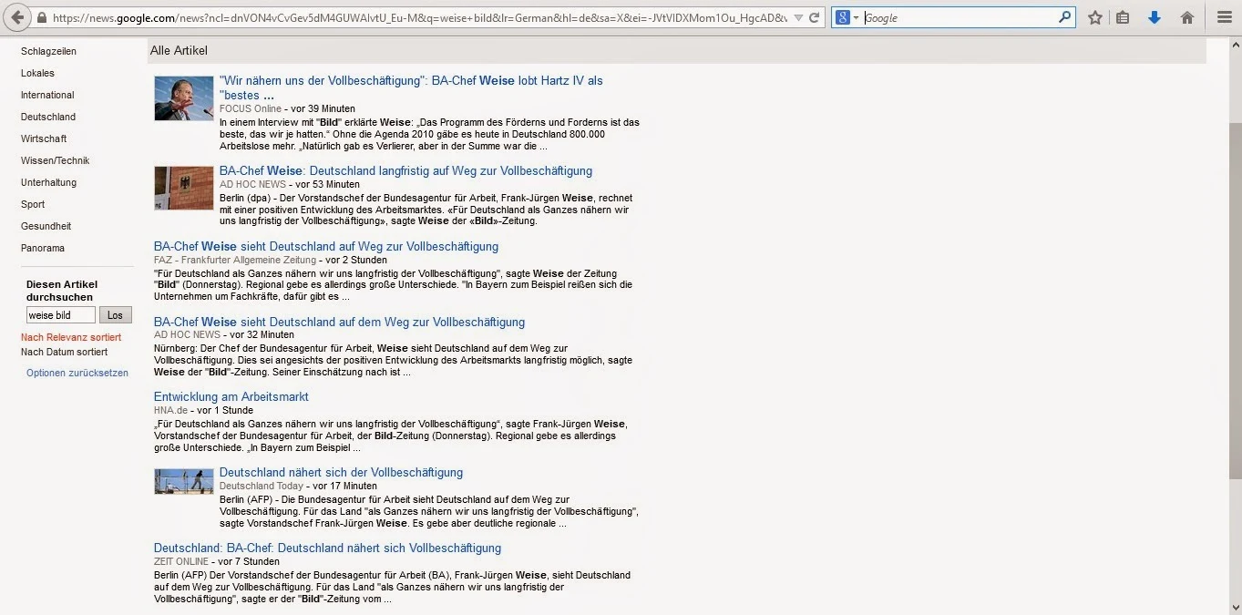This screenshot has width=1242, height=615.
Task: Open 'Entwicklung am Arbeitsmarkt' article
Action: click(231, 396)
